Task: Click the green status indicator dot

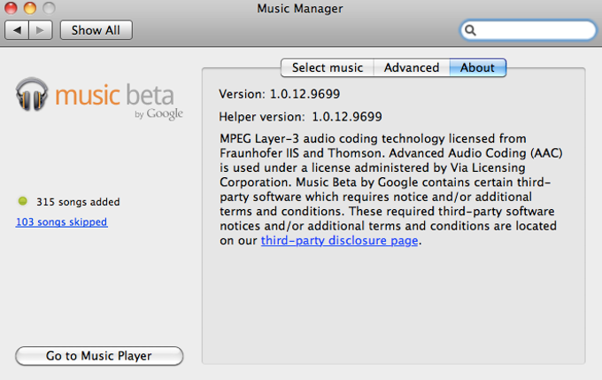Action: coord(23,201)
